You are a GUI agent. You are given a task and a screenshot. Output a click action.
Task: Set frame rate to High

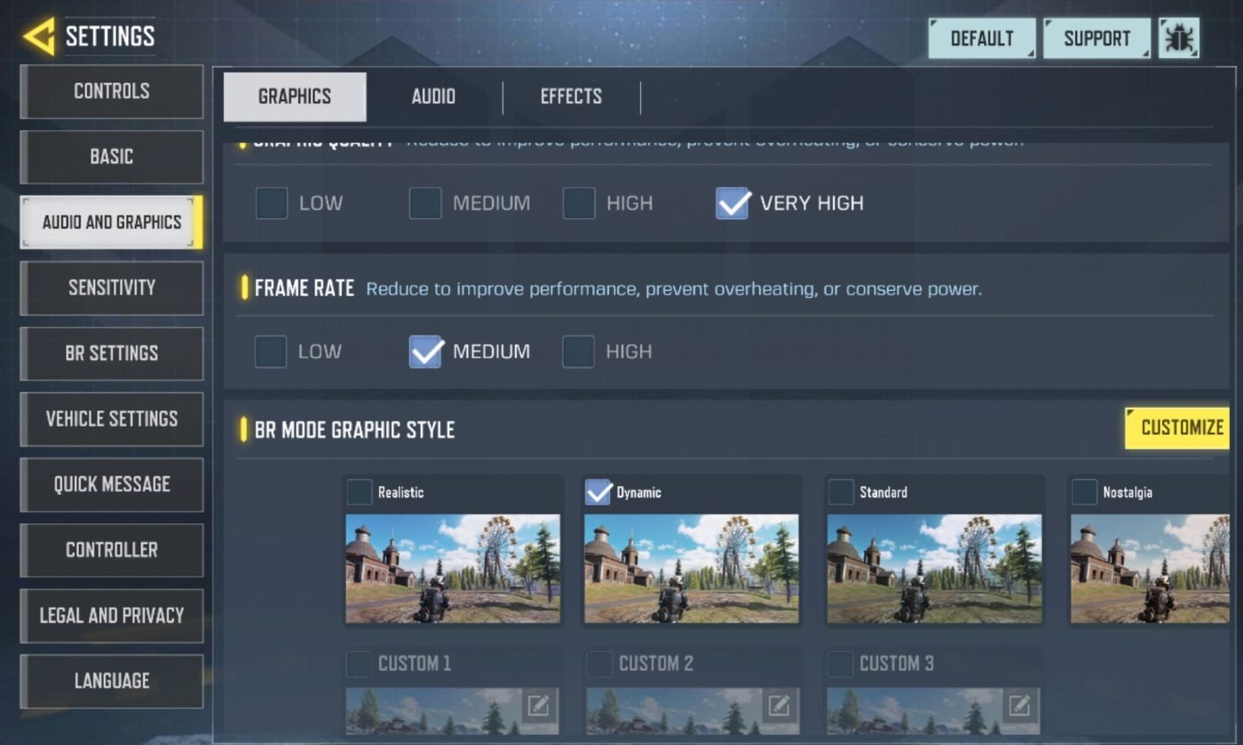click(x=578, y=351)
